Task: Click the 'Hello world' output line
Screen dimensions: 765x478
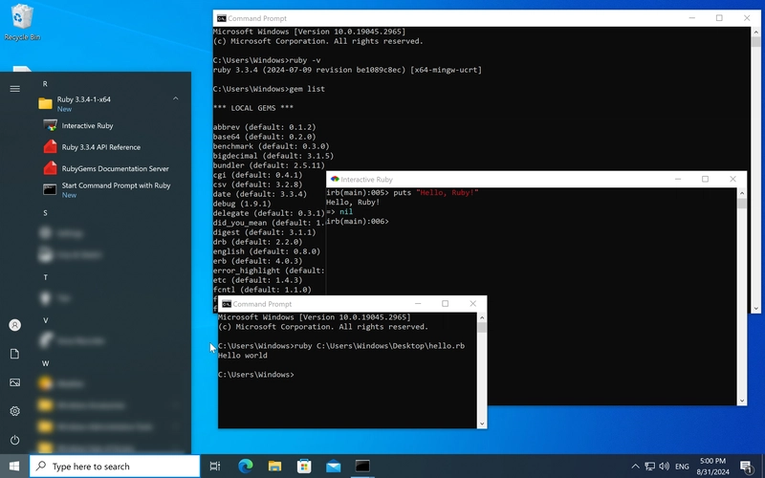Action: (243, 356)
